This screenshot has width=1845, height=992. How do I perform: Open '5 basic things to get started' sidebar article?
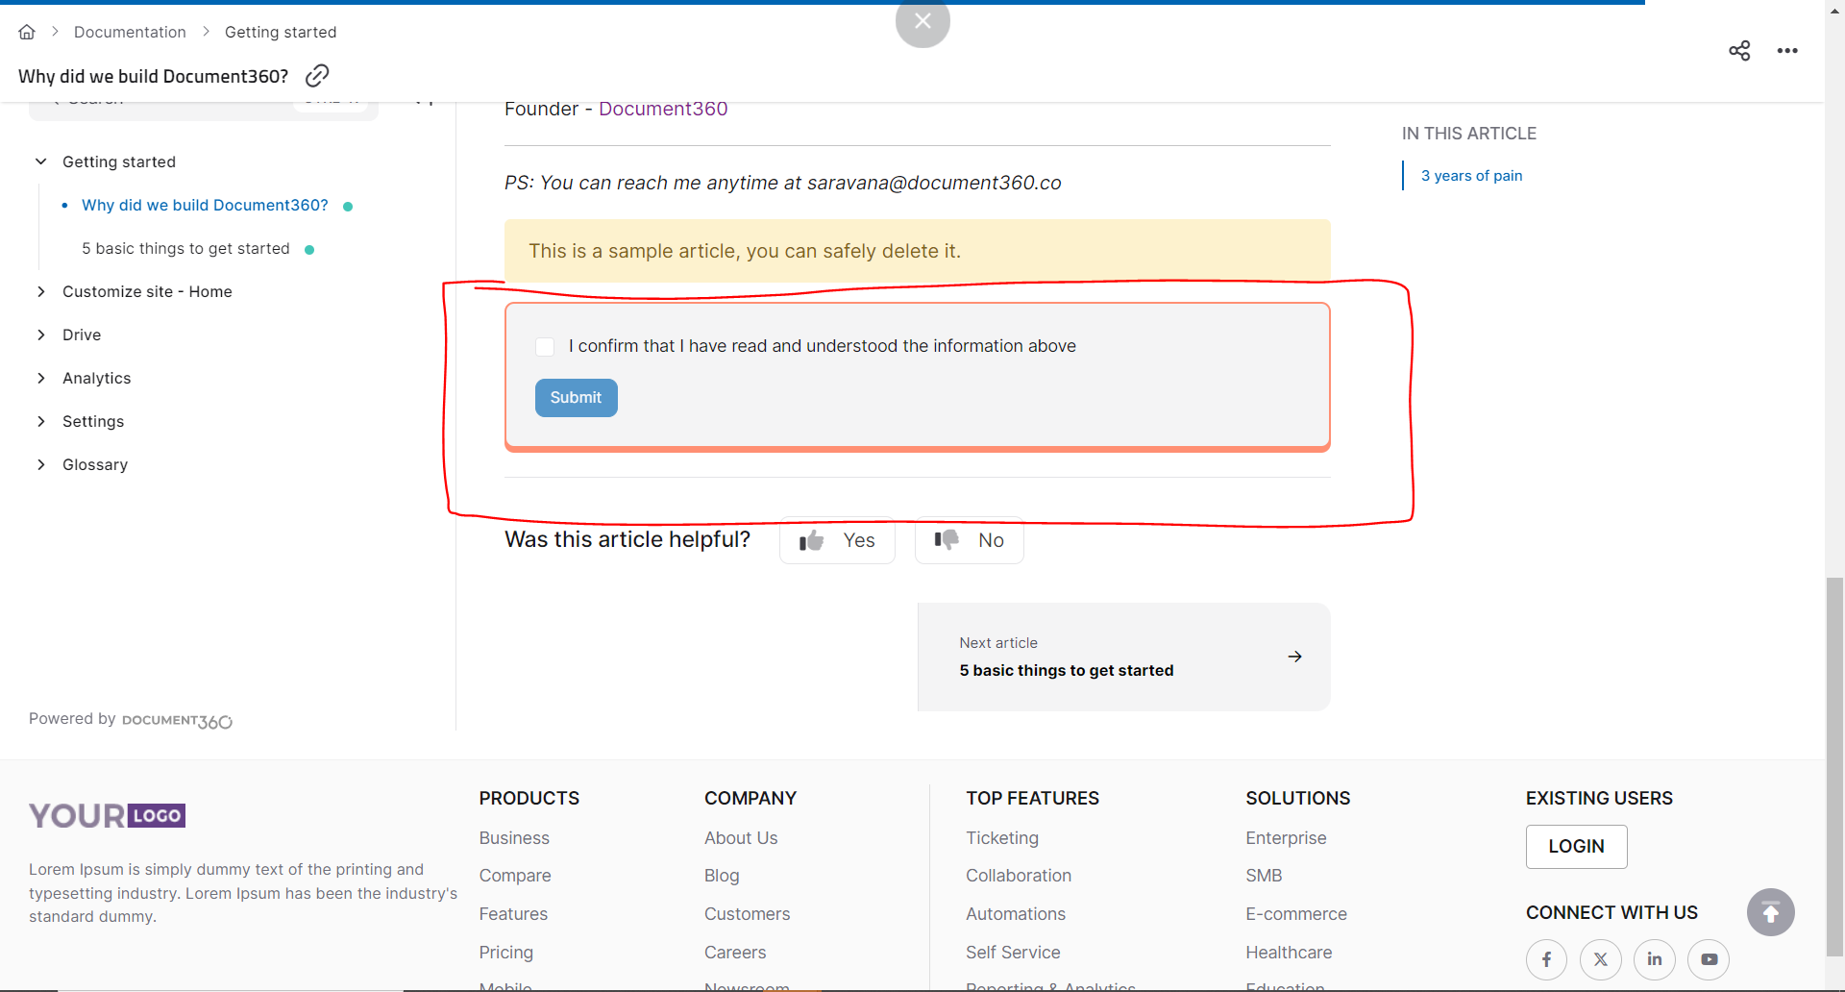click(185, 248)
